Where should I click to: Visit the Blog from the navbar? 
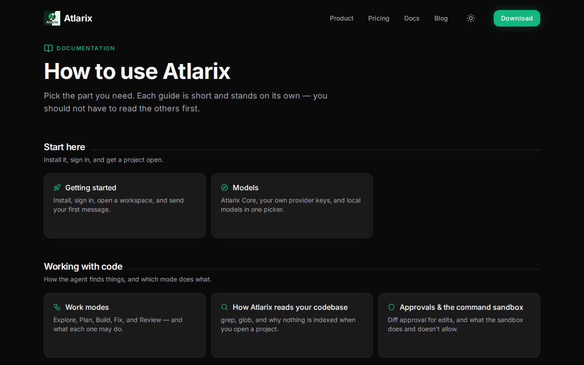tap(441, 18)
